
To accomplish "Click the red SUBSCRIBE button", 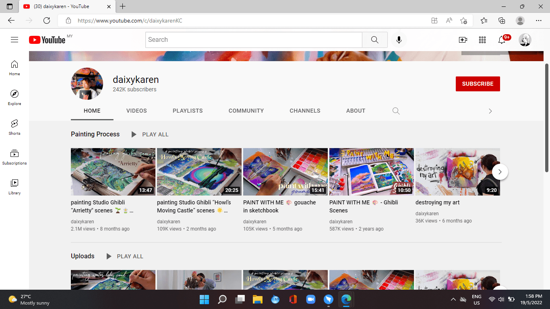I will [478, 84].
